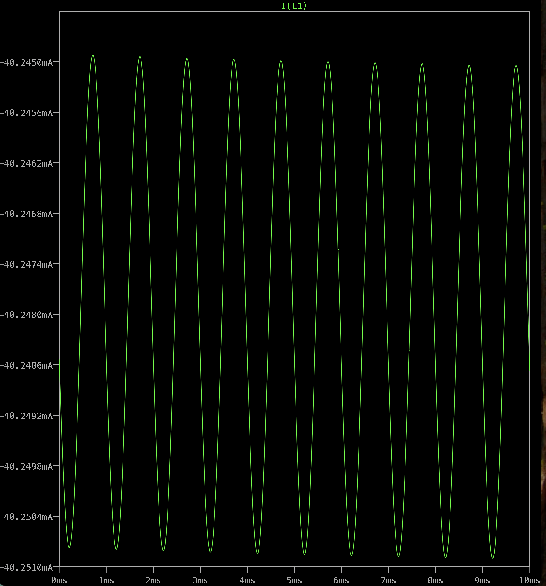
Task: Click the I(L1) trace label
Action: coord(294,6)
